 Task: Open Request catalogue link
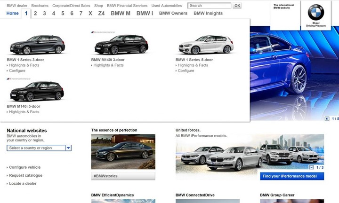pyautogui.click(x=25, y=175)
